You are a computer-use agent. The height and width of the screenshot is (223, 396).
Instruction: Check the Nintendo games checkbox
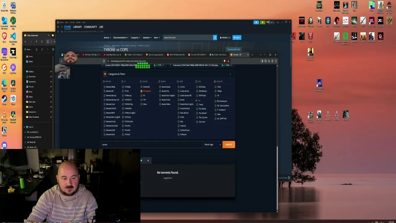pyautogui.click(x=141, y=87)
